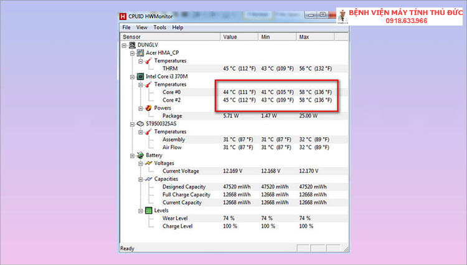Click the window resize grip corner

pyautogui.click(x=346, y=249)
